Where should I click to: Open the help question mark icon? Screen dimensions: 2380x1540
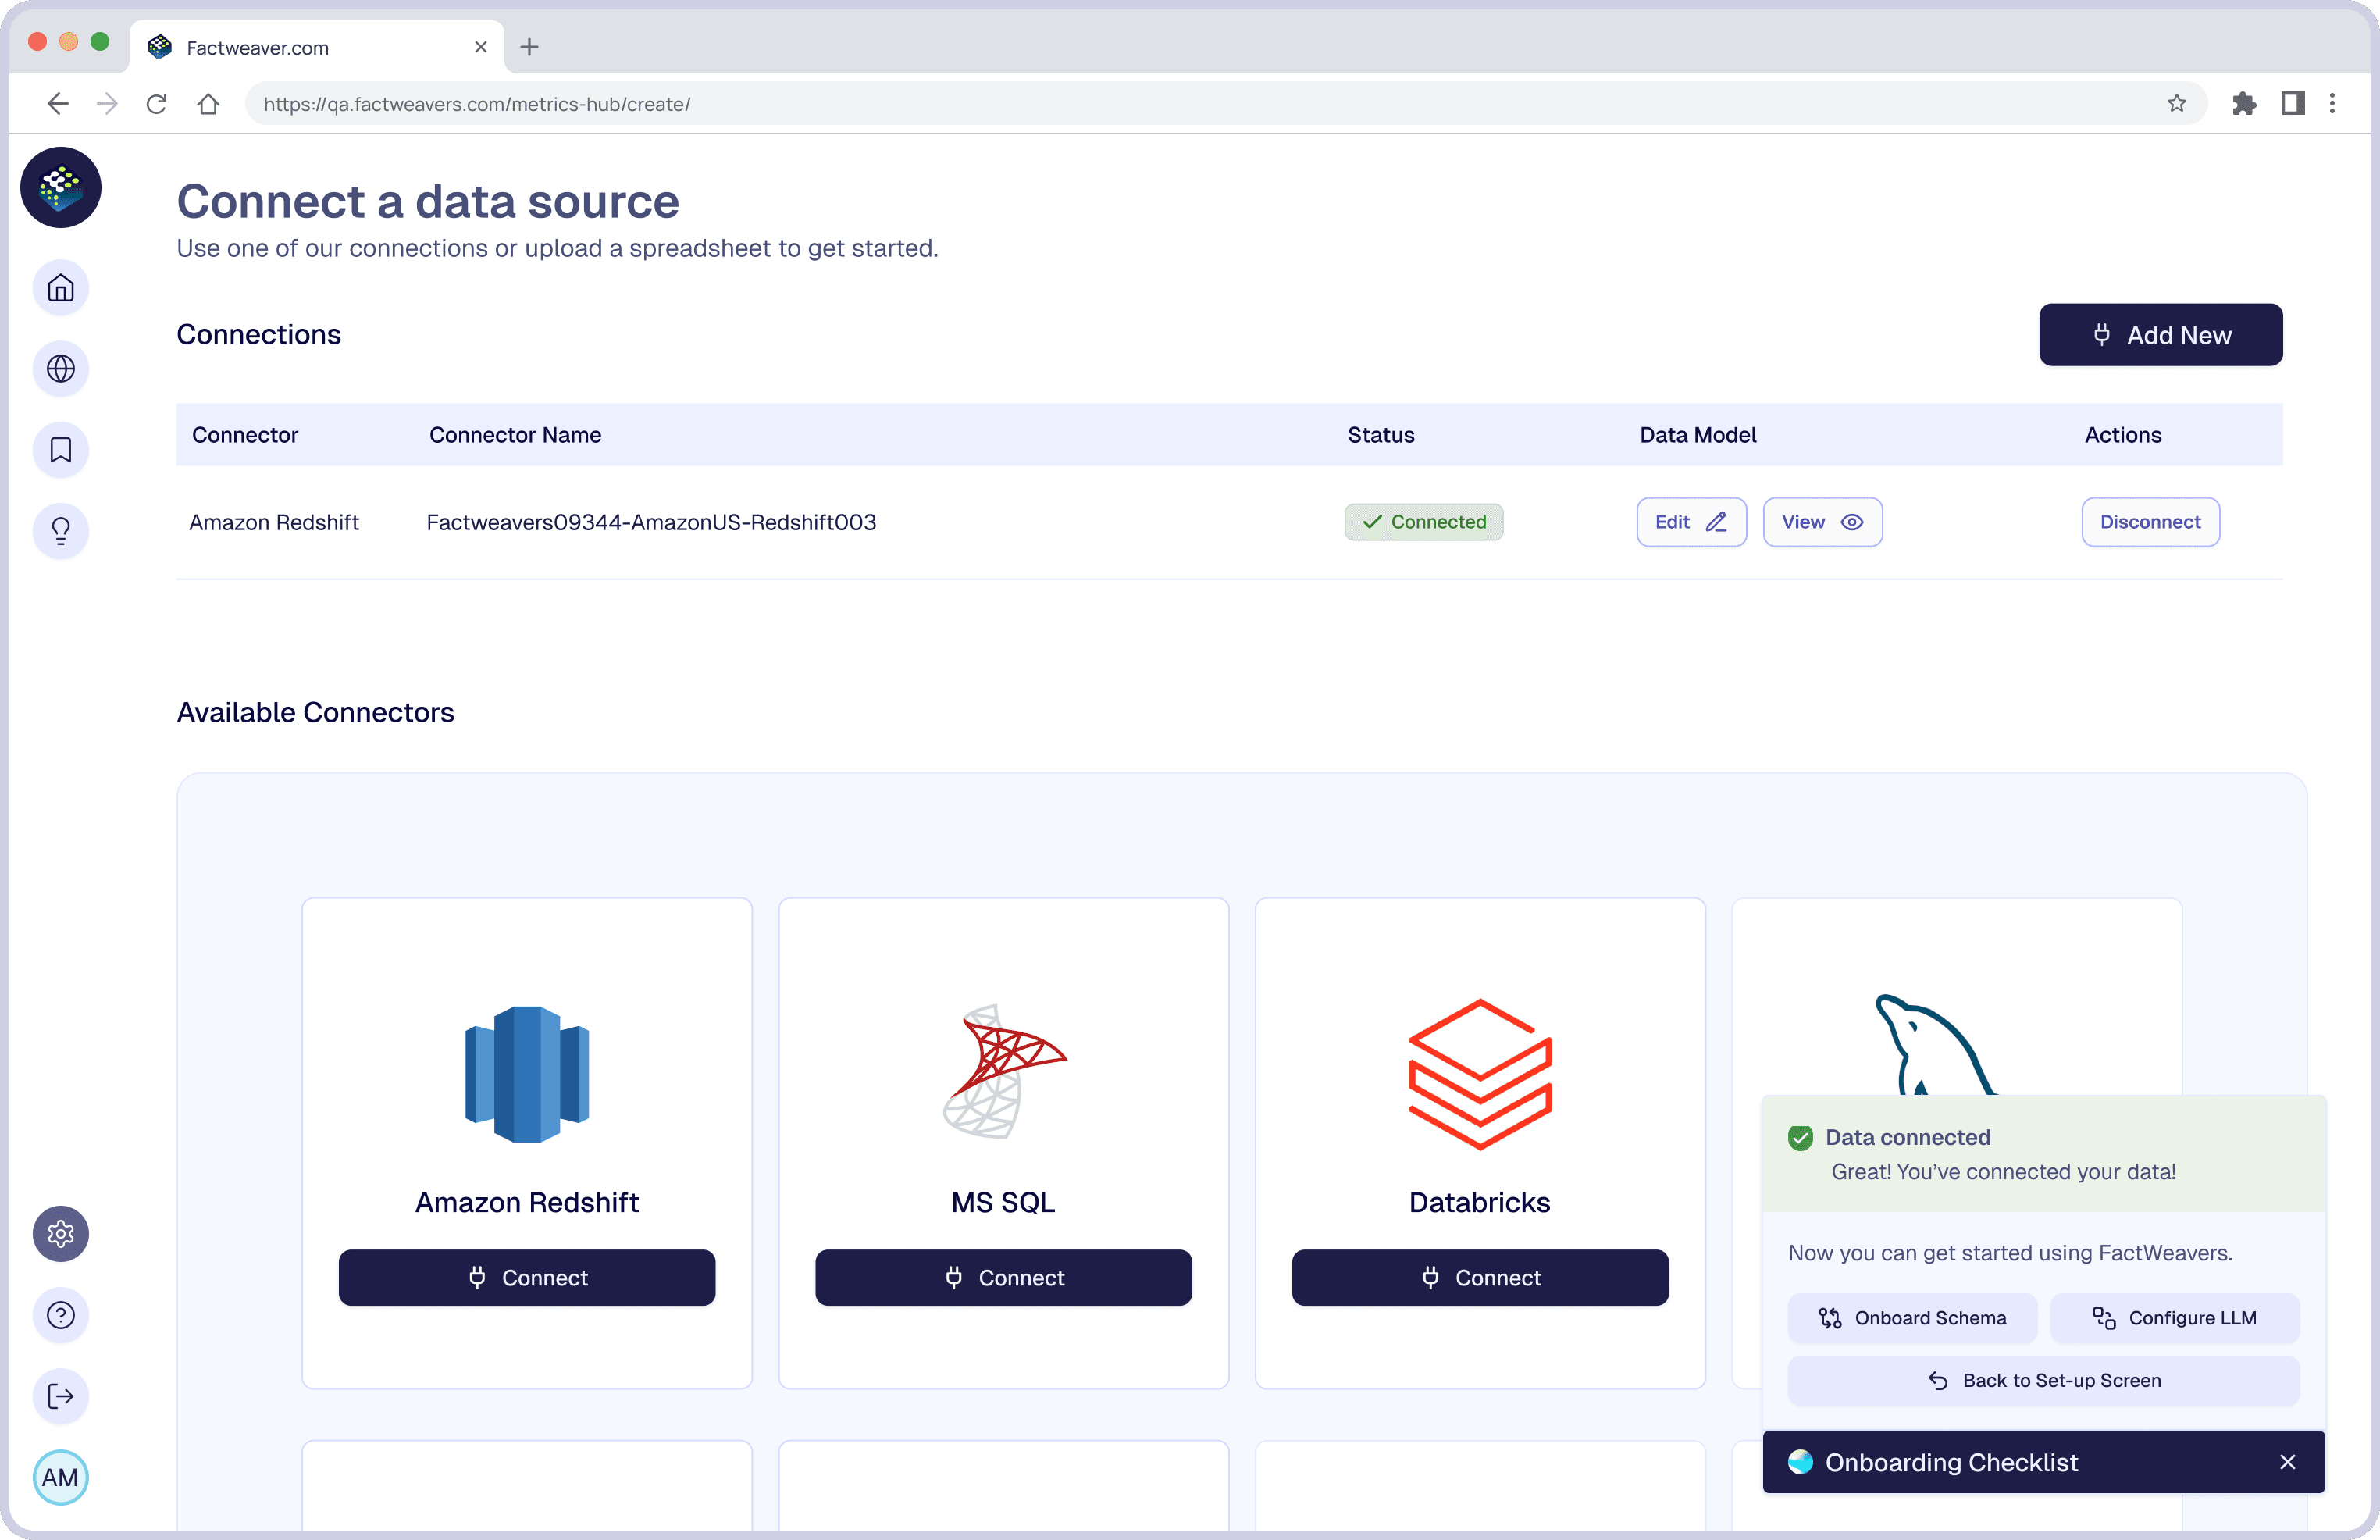(61, 1315)
